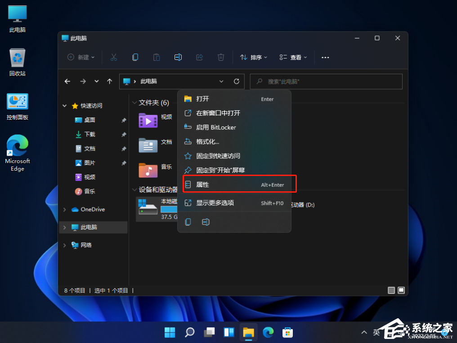
Task: Select the 驱动器 (D:) drive entry
Action: [303, 205]
